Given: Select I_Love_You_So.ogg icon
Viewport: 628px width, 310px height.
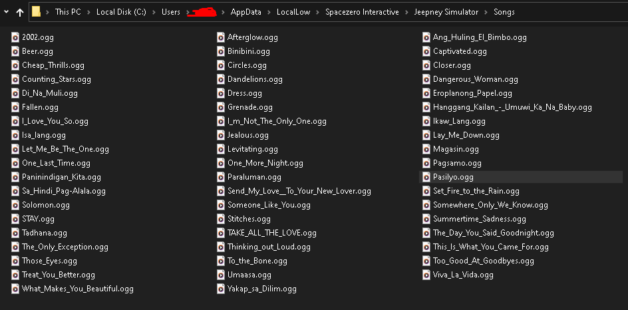Looking at the screenshot, I should pyautogui.click(x=15, y=121).
